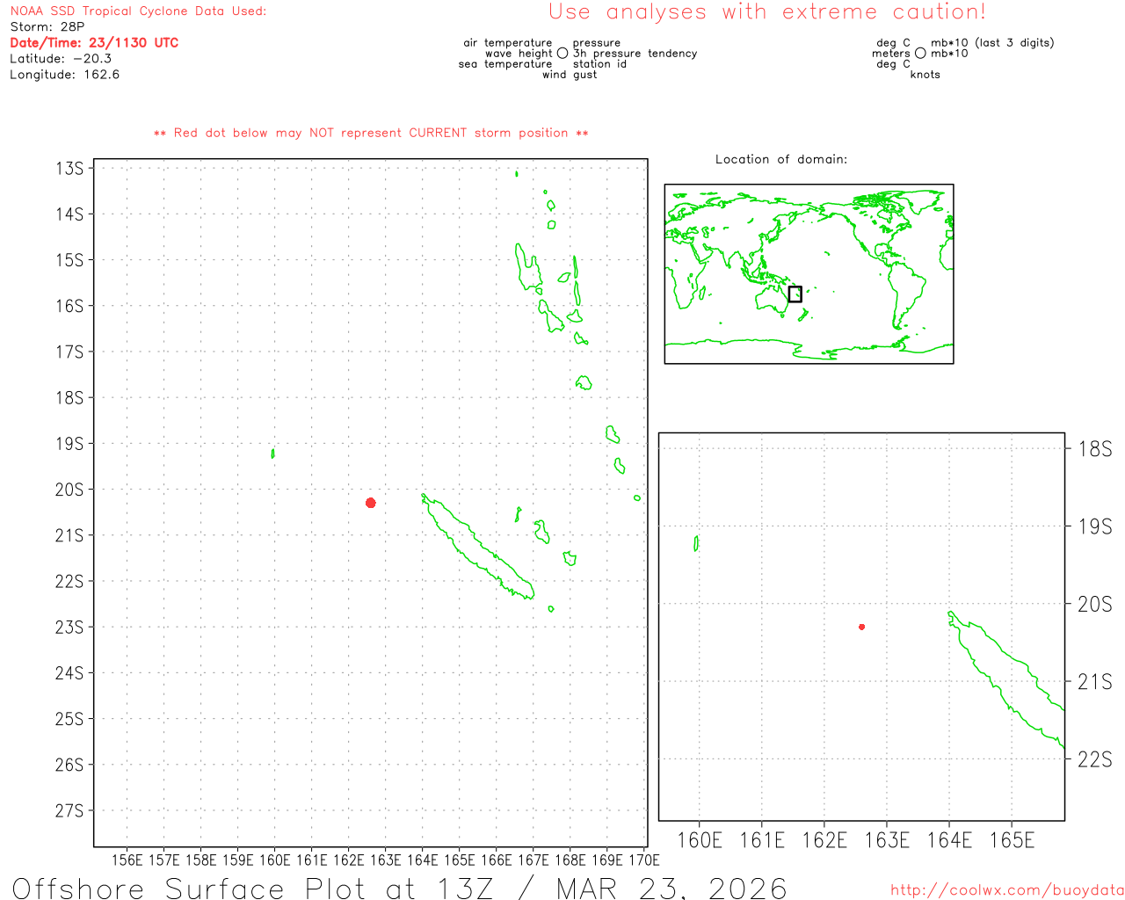1125x900 pixels.
Task: Click the NOAA SSD Tropical Cyclone Data header
Action: pos(138,11)
